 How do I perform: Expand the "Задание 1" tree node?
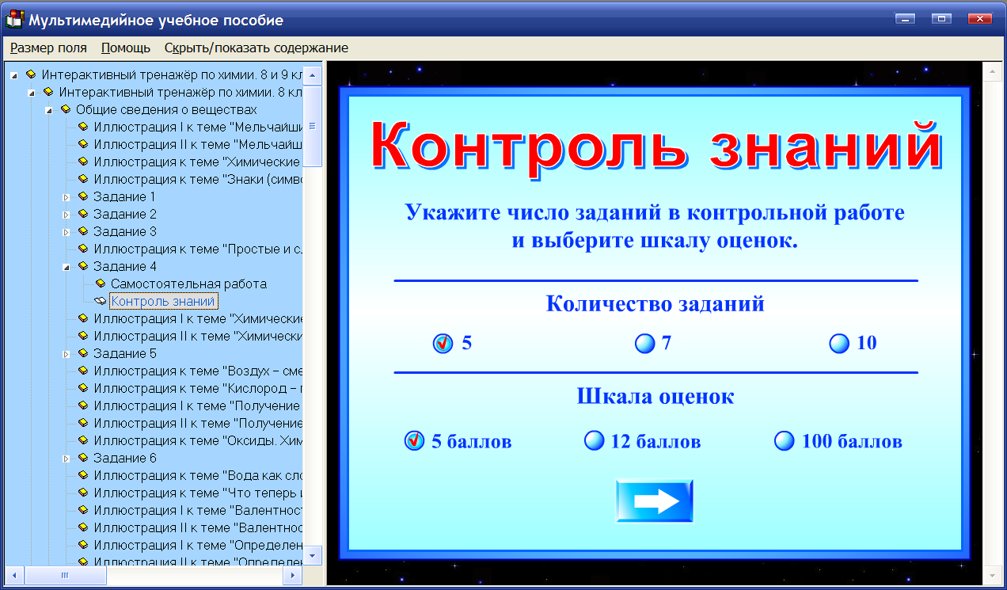point(66,196)
